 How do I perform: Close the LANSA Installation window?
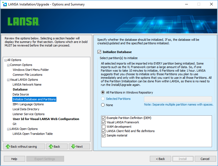click(x=211, y=4)
